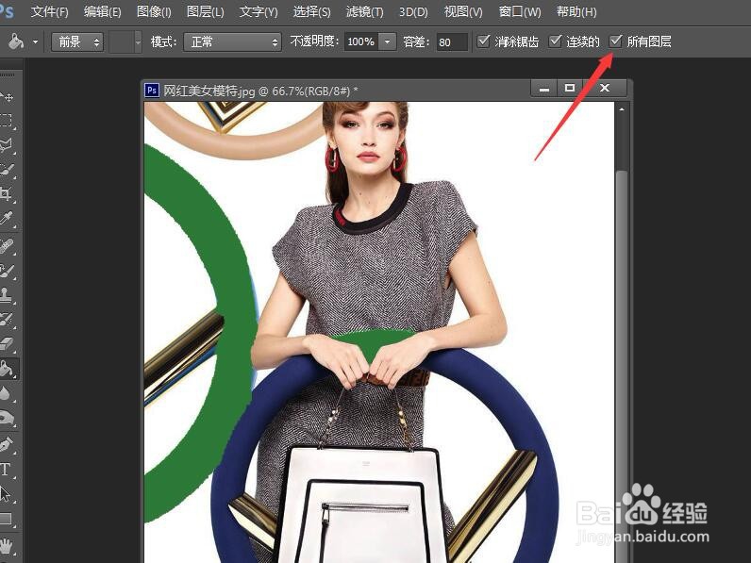Open the 图像(I) menu
The height and width of the screenshot is (563, 751).
pos(154,11)
